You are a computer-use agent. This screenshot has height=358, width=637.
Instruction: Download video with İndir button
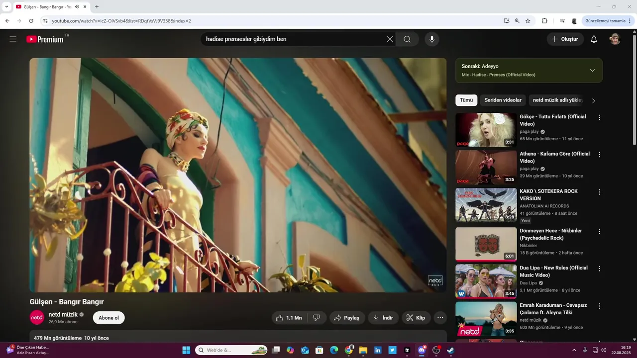click(x=383, y=318)
